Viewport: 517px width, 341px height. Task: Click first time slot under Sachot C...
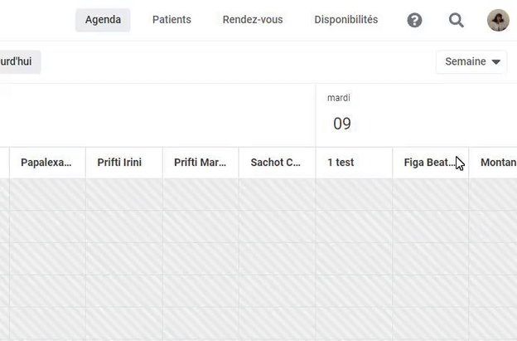(x=277, y=194)
